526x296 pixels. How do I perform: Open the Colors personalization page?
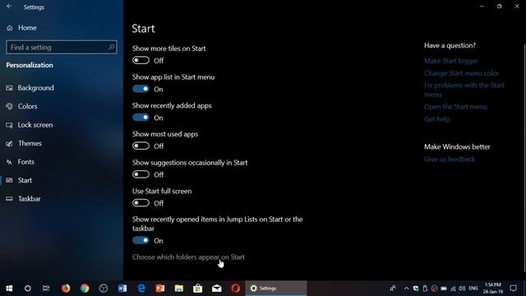tap(22, 106)
